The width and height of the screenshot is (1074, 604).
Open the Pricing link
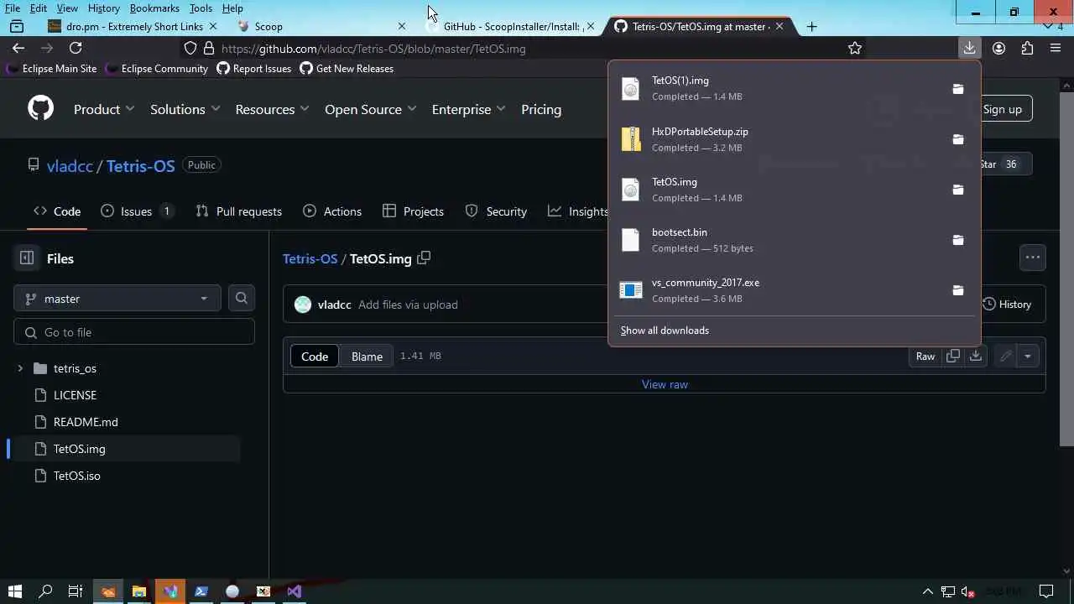541,109
